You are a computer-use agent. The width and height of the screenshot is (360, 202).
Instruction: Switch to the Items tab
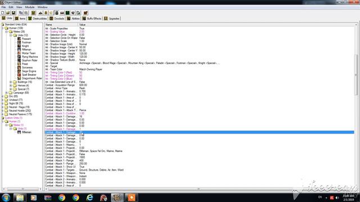(20, 19)
